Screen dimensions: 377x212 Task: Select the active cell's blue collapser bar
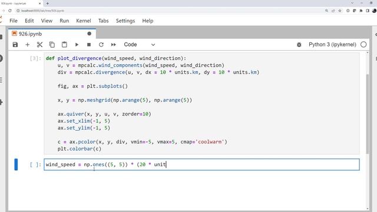tap(16, 165)
